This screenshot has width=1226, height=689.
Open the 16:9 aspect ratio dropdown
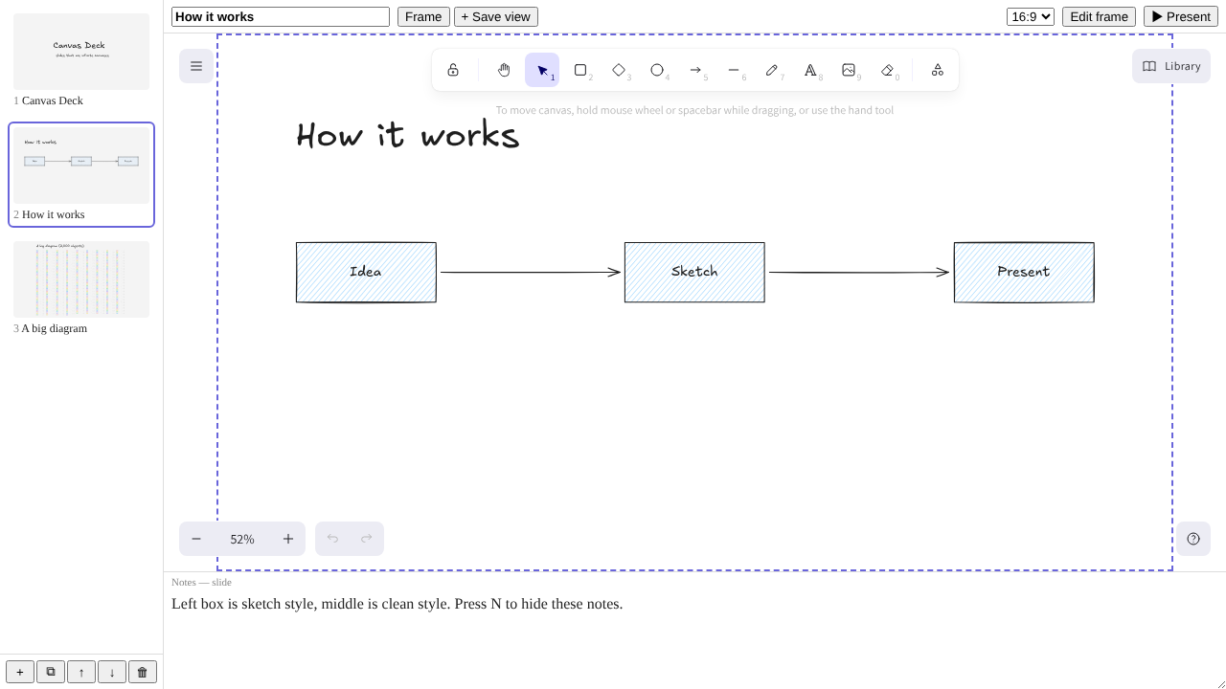(1031, 16)
